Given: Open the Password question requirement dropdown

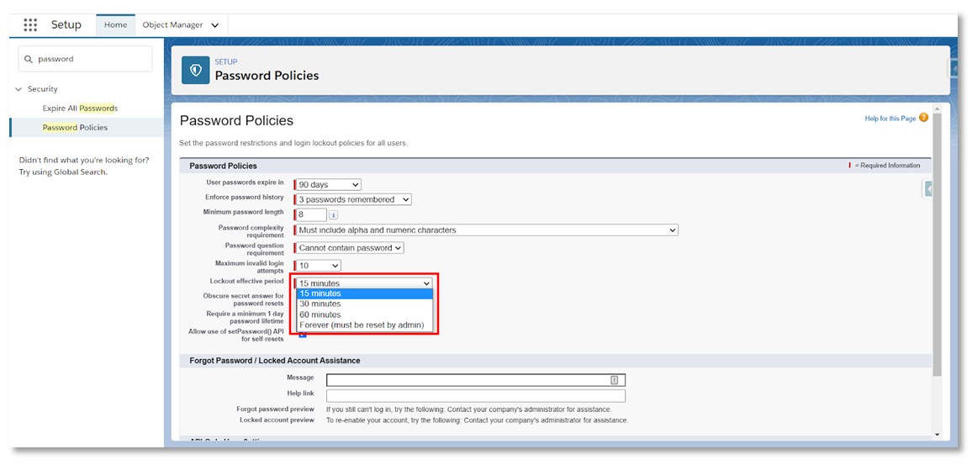Looking at the screenshot, I should [351, 247].
